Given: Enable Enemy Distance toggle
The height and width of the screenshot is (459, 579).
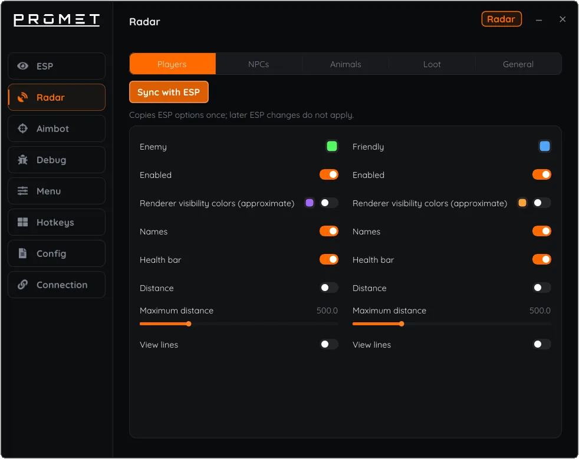Looking at the screenshot, I should coord(328,288).
